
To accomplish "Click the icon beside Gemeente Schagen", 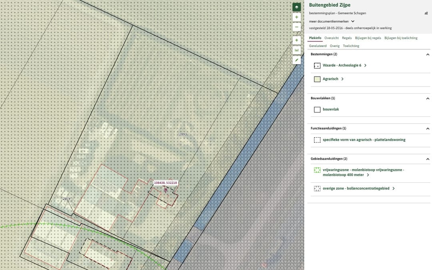I will [x=426, y=13].
